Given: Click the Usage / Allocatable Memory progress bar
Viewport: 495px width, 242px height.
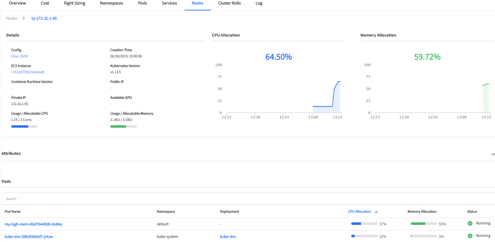Looking at the screenshot, I should (123, 126).
